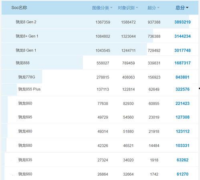Click super-resolution value 62649
Image resolution: width=200 pixels, height=180 pixels.
(154, 89)
